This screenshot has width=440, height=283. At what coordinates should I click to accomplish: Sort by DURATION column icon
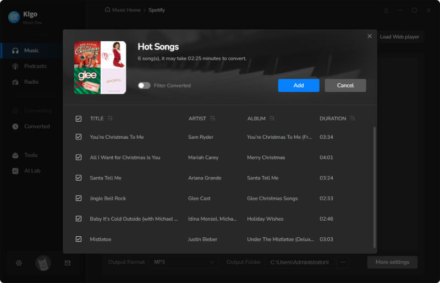pos(353,118)
